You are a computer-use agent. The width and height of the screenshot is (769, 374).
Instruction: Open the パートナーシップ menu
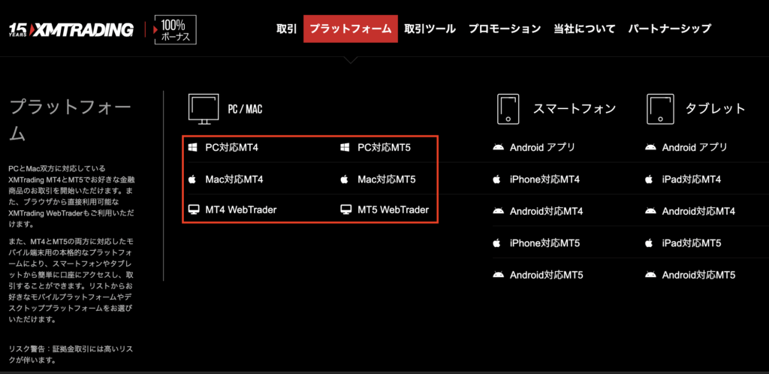pyautogui.click(x=669, y=29)
